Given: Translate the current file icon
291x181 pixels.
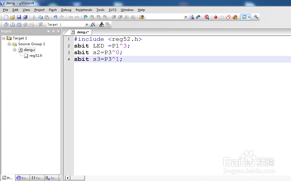Looking at the screenshot, I should 6,24.
